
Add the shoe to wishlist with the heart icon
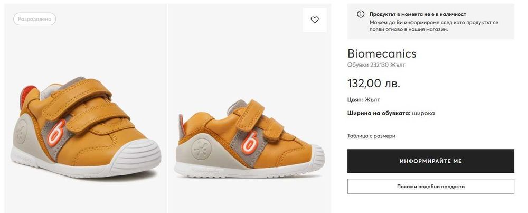pyautogui.click(x=315, y=20)
